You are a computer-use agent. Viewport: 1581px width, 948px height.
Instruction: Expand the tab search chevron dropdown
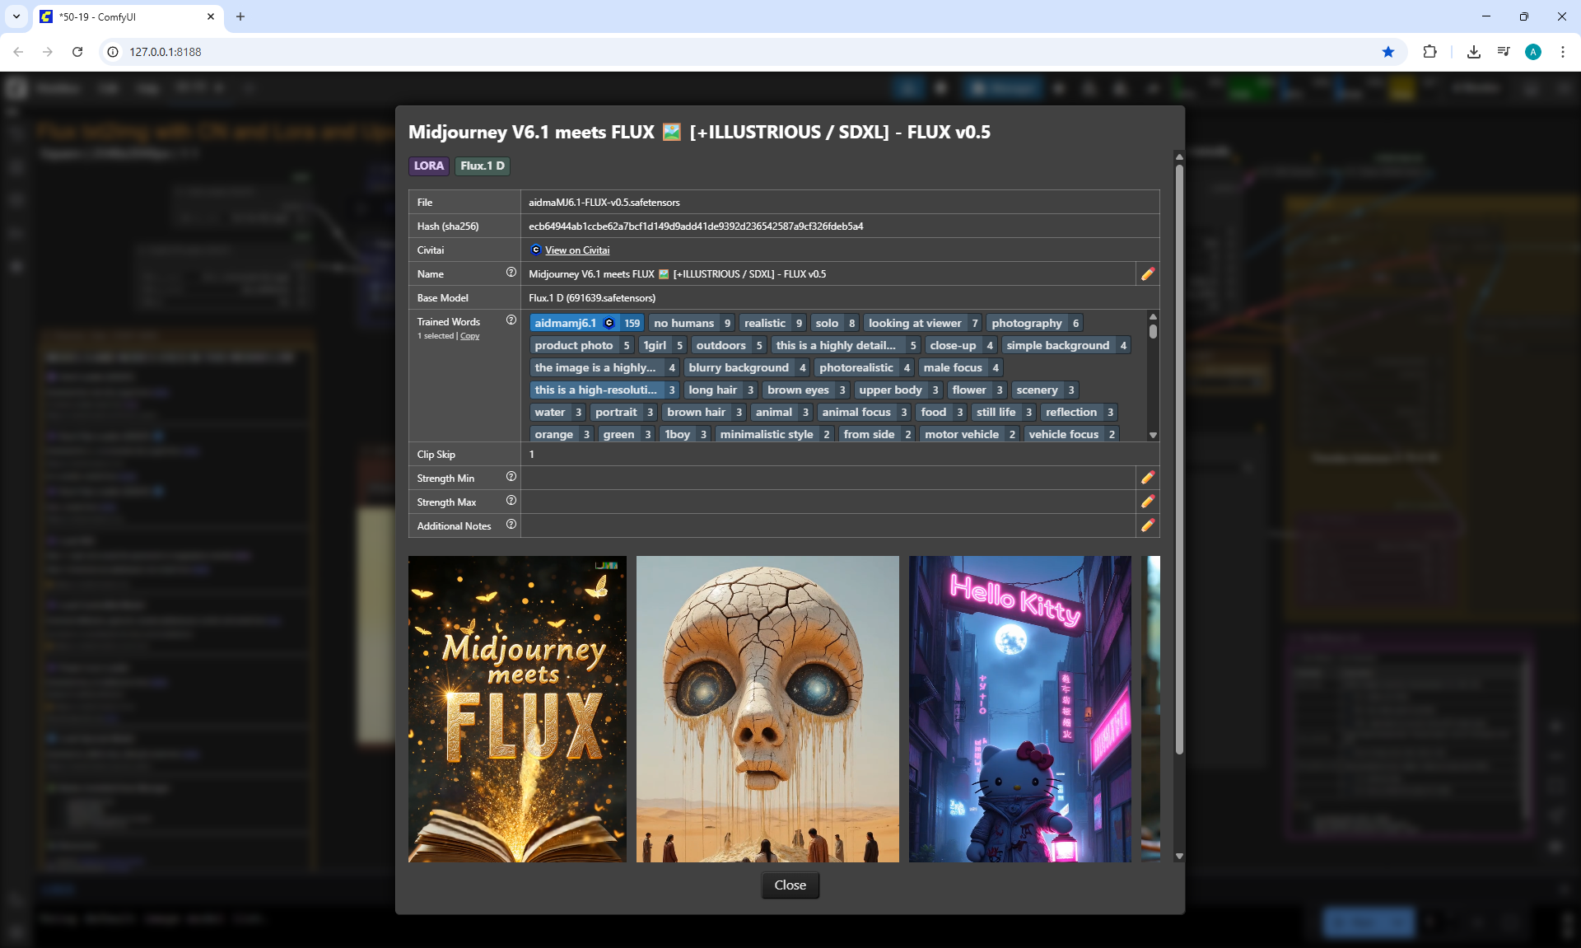pos(16,16)
